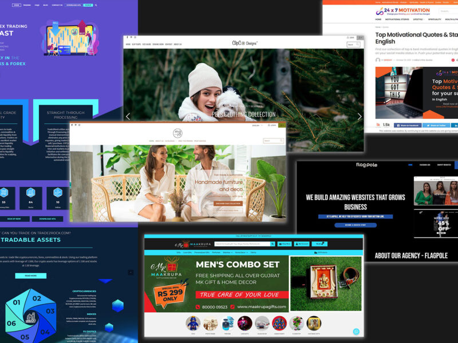Click the search magnifier icon on ClipC Designs
458x343 pixels.
(x=357, y=44)
